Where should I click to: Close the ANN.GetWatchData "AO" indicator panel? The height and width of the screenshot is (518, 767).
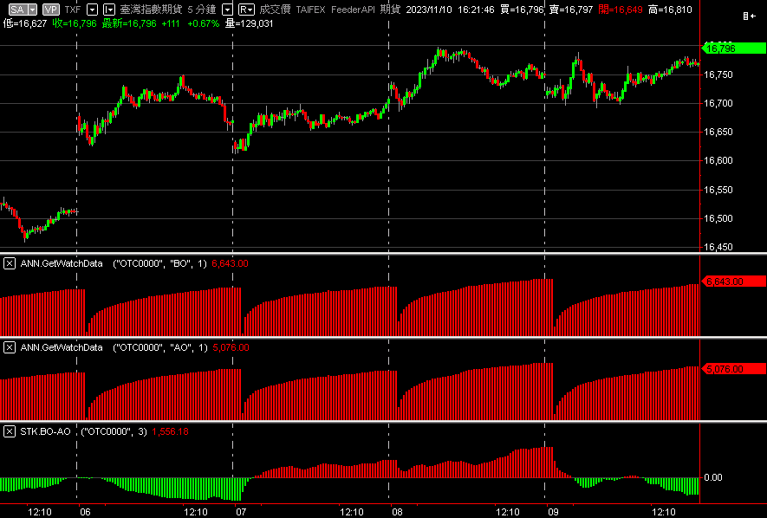coord(10,348)
